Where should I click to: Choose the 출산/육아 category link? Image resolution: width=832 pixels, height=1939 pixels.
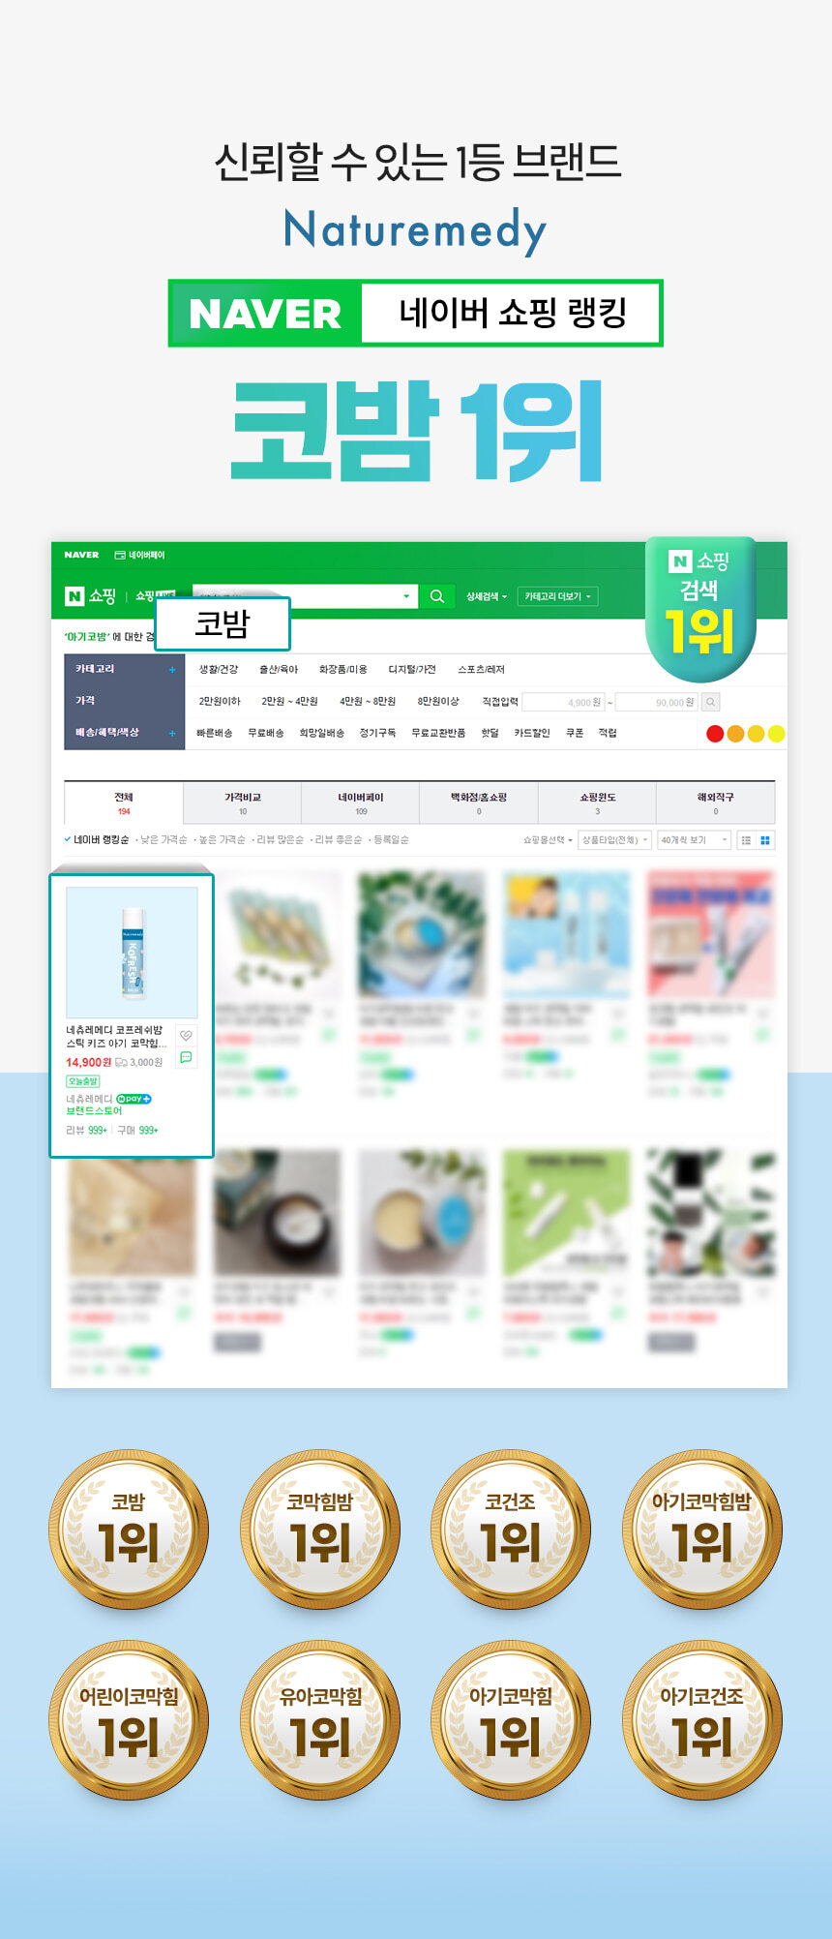point(278,669)
